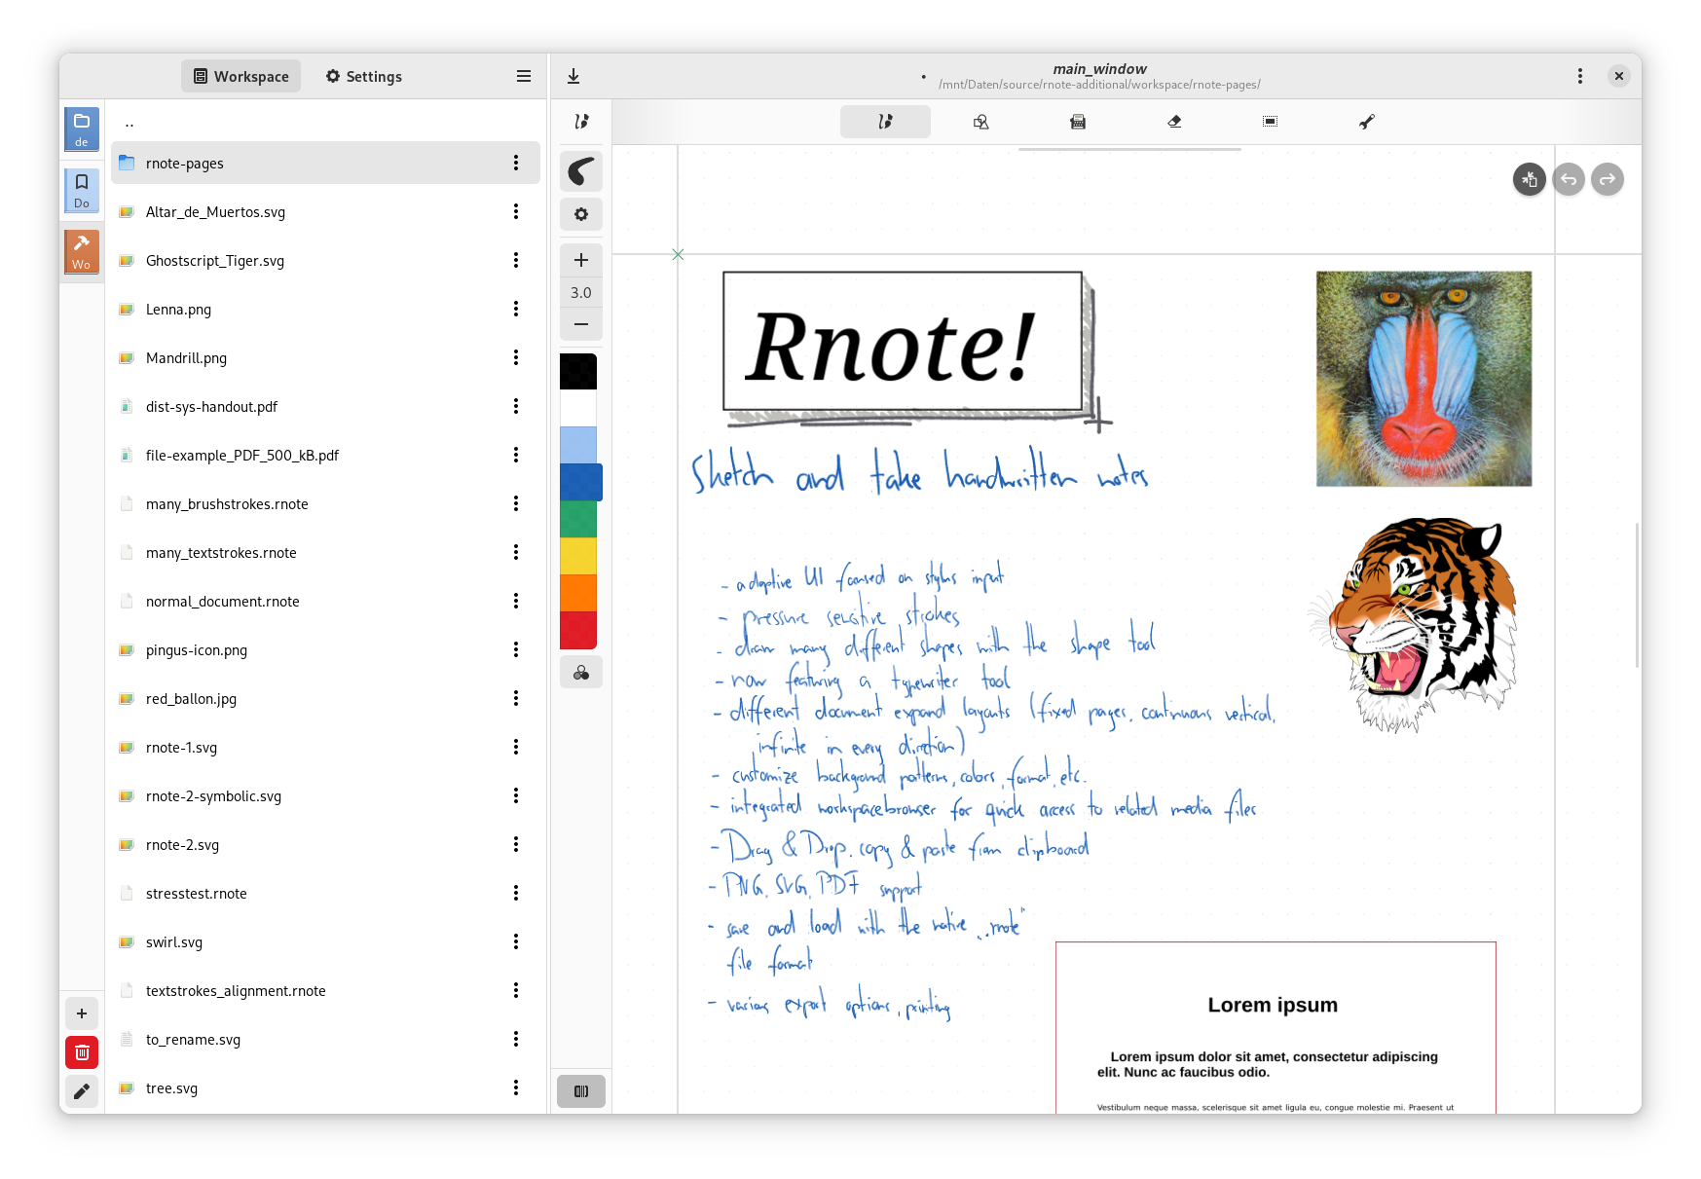Image resolution: width=1701 pixels, height=1179 pixels.
Task: Go up to parent directory '..'
Action: coord(325,123)
